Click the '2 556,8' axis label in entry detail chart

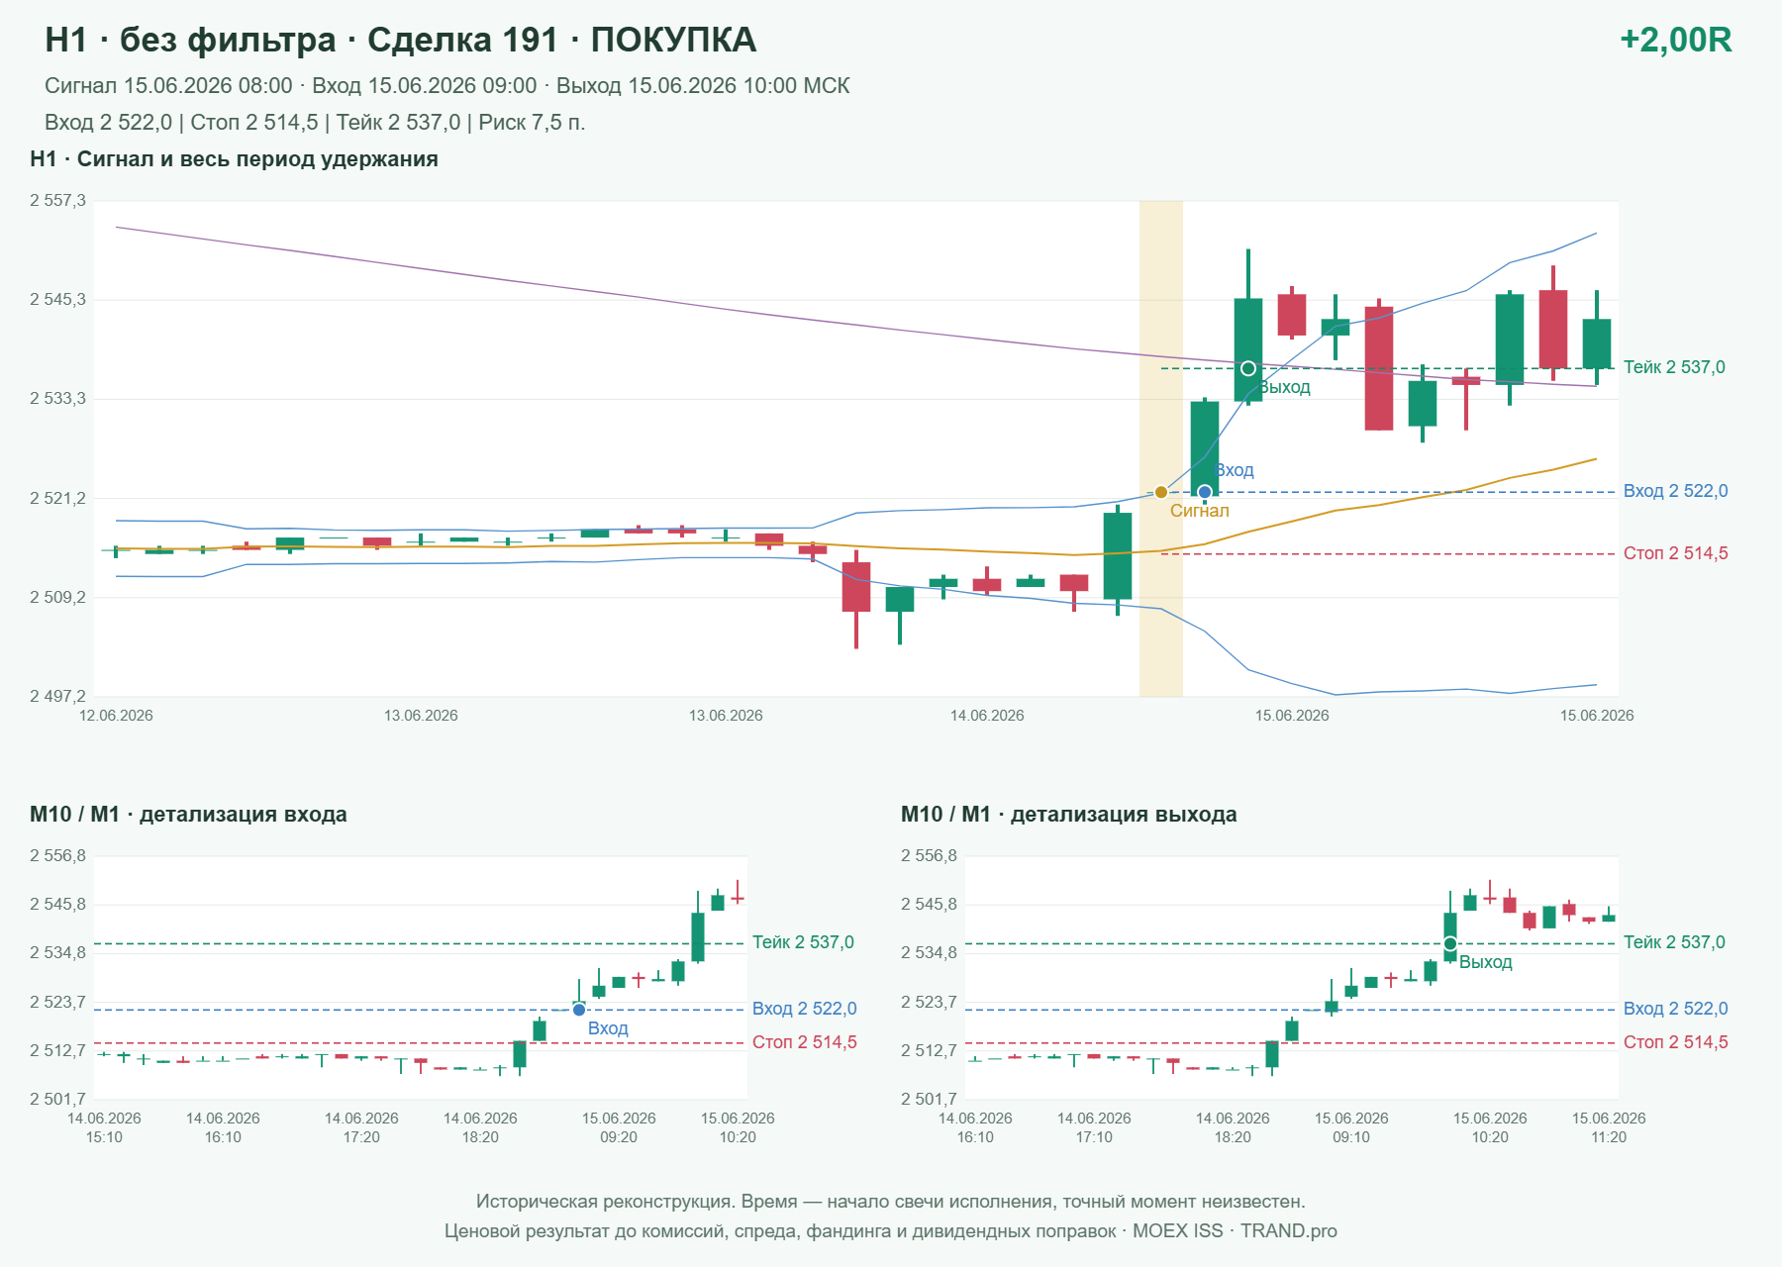(57, 856)
